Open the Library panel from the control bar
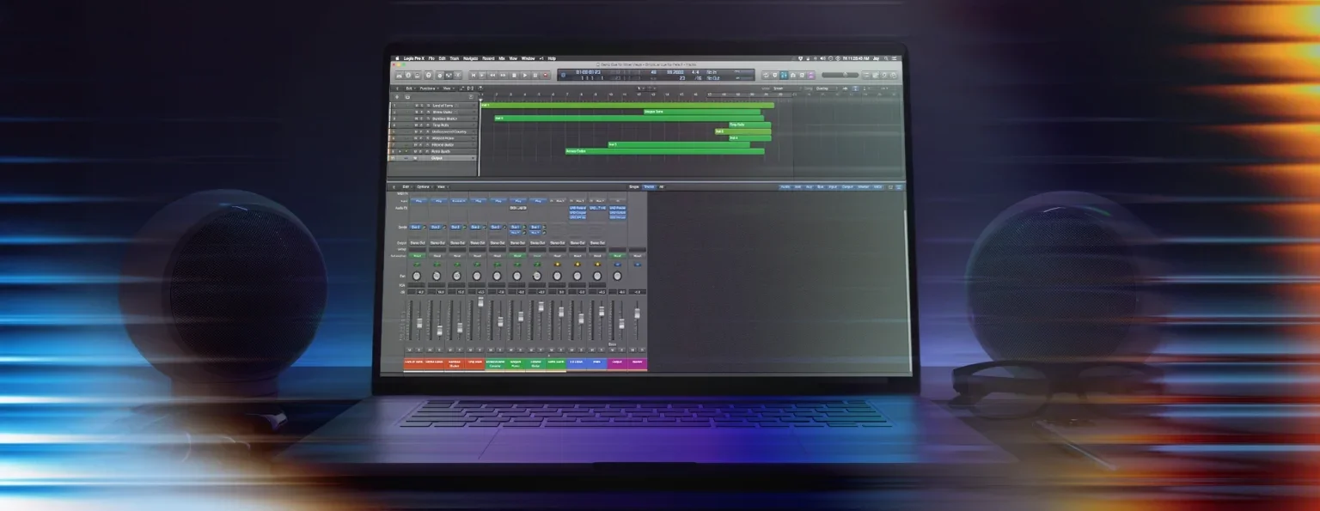Screen dimensions: 1320x511 click(x=400, y=76)
